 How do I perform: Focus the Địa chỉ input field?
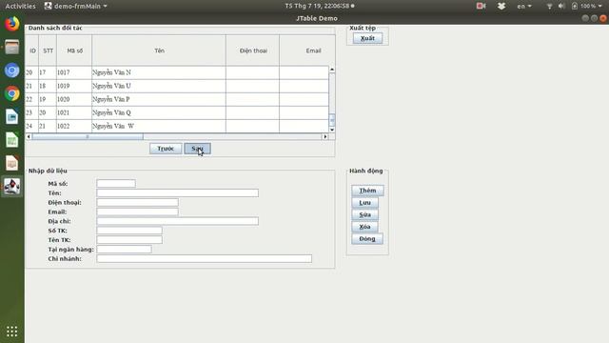(178, 221)
